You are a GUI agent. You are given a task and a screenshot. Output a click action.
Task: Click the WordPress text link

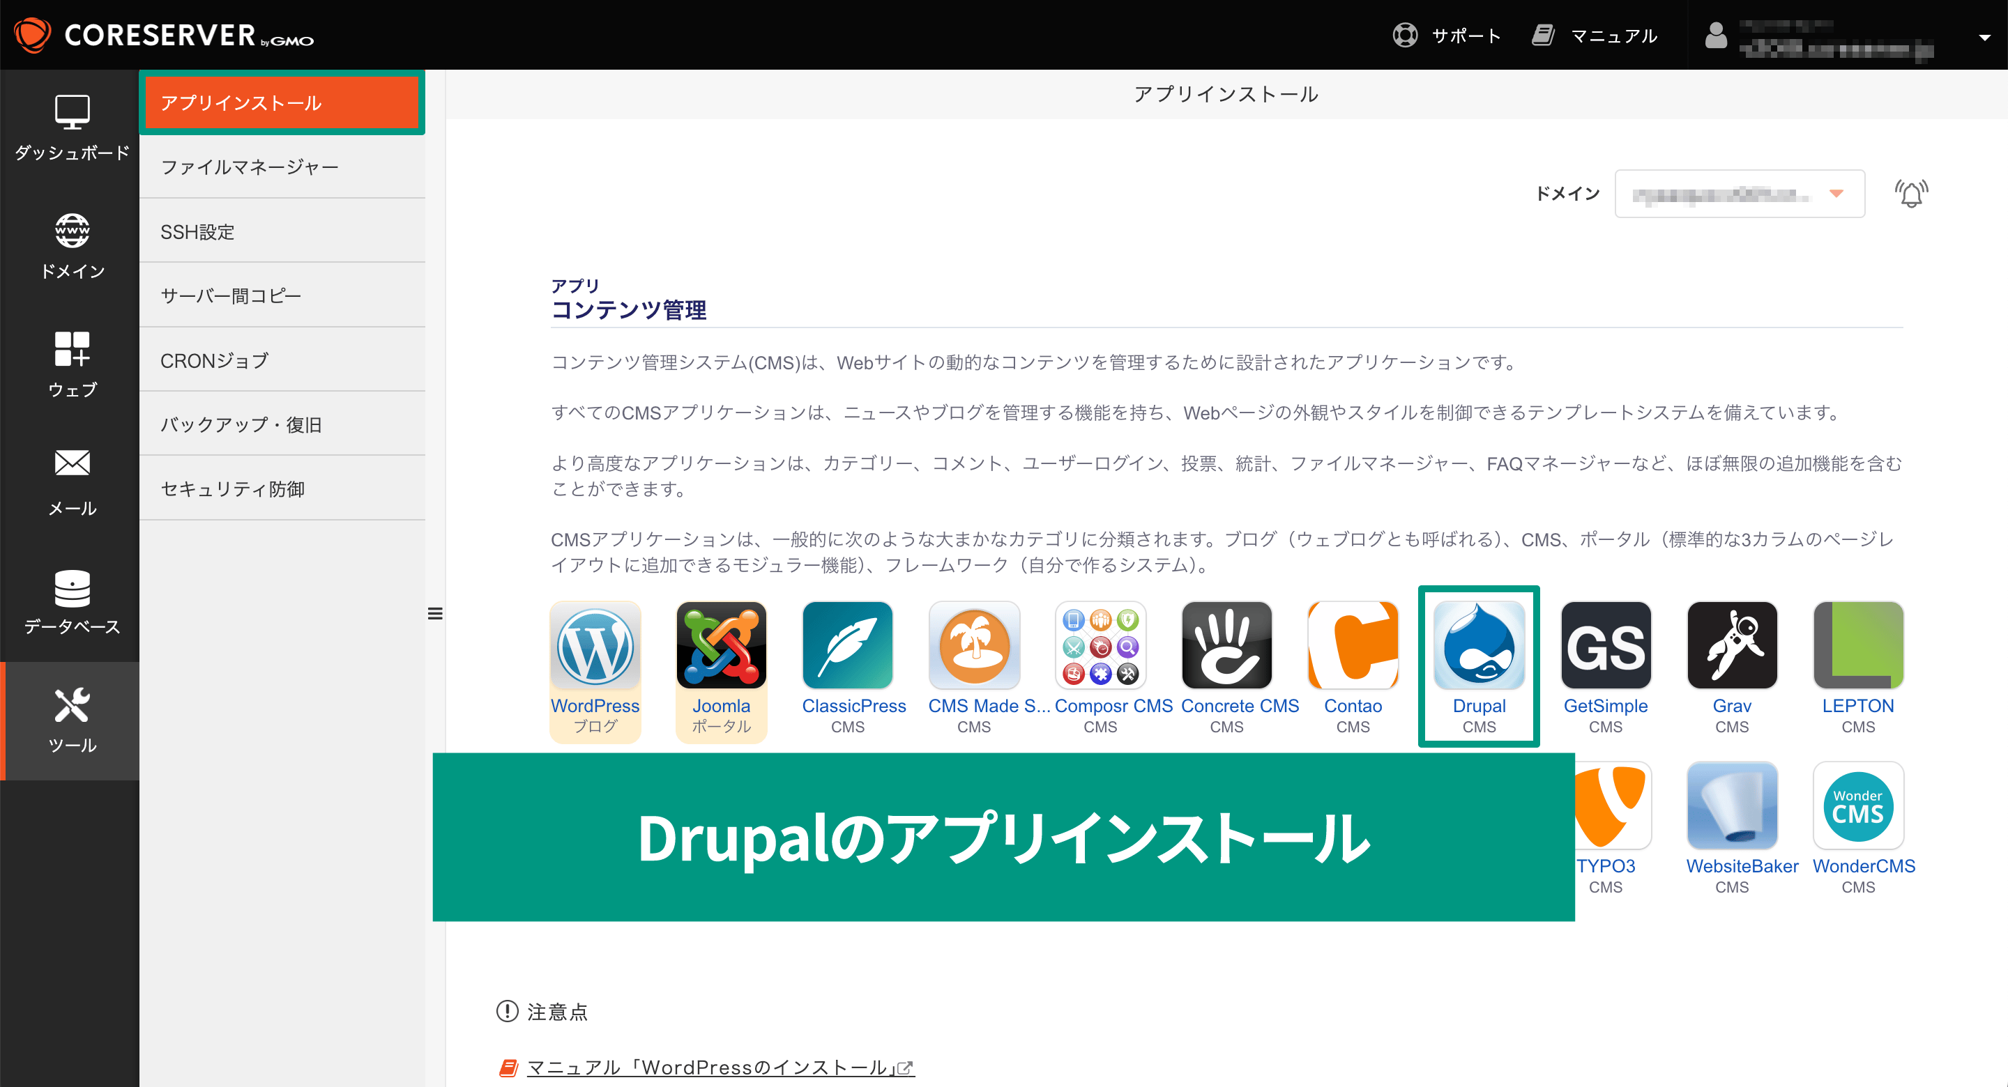[x=595, y=706]
